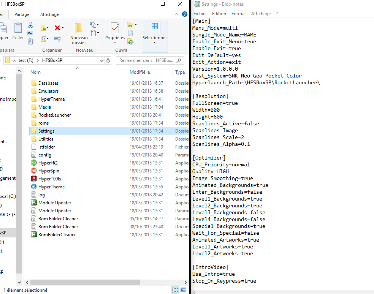Click the refresh icon beside address bar
Viewport: 374px width, 294px height.
[x=108, y=60]
